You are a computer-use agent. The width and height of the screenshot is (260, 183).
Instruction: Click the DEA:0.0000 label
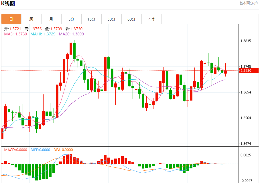coord(63,150)
